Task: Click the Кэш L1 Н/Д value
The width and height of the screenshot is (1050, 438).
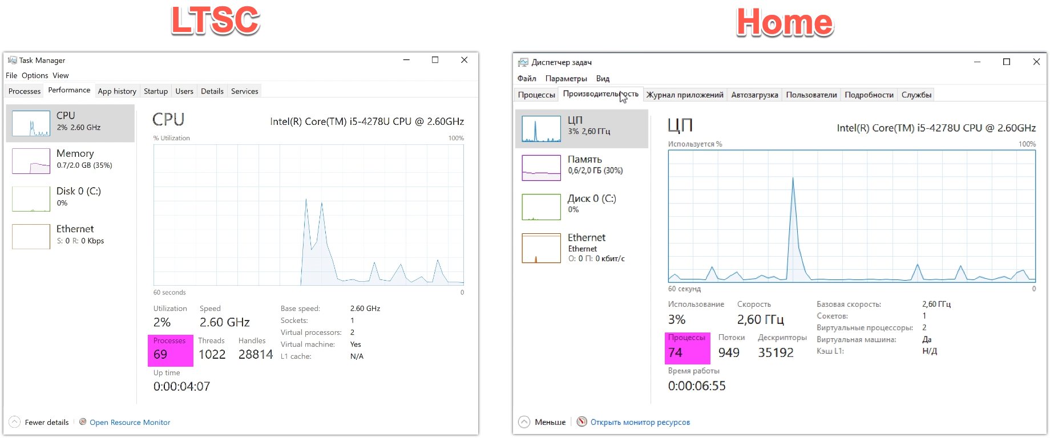Action: click(x=930, y=351)
